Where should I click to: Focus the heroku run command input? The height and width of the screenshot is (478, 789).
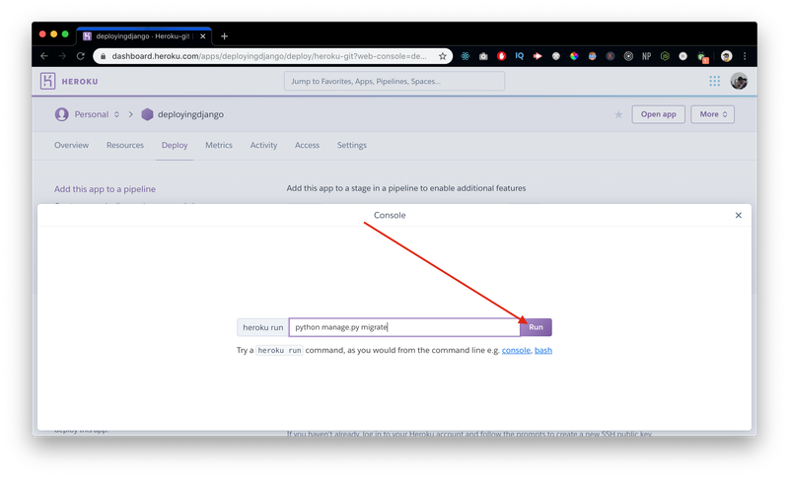point(404,327)
